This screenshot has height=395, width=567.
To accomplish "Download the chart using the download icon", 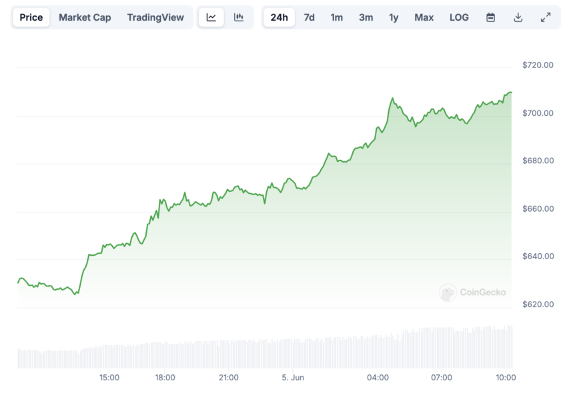I will point(518,17).
